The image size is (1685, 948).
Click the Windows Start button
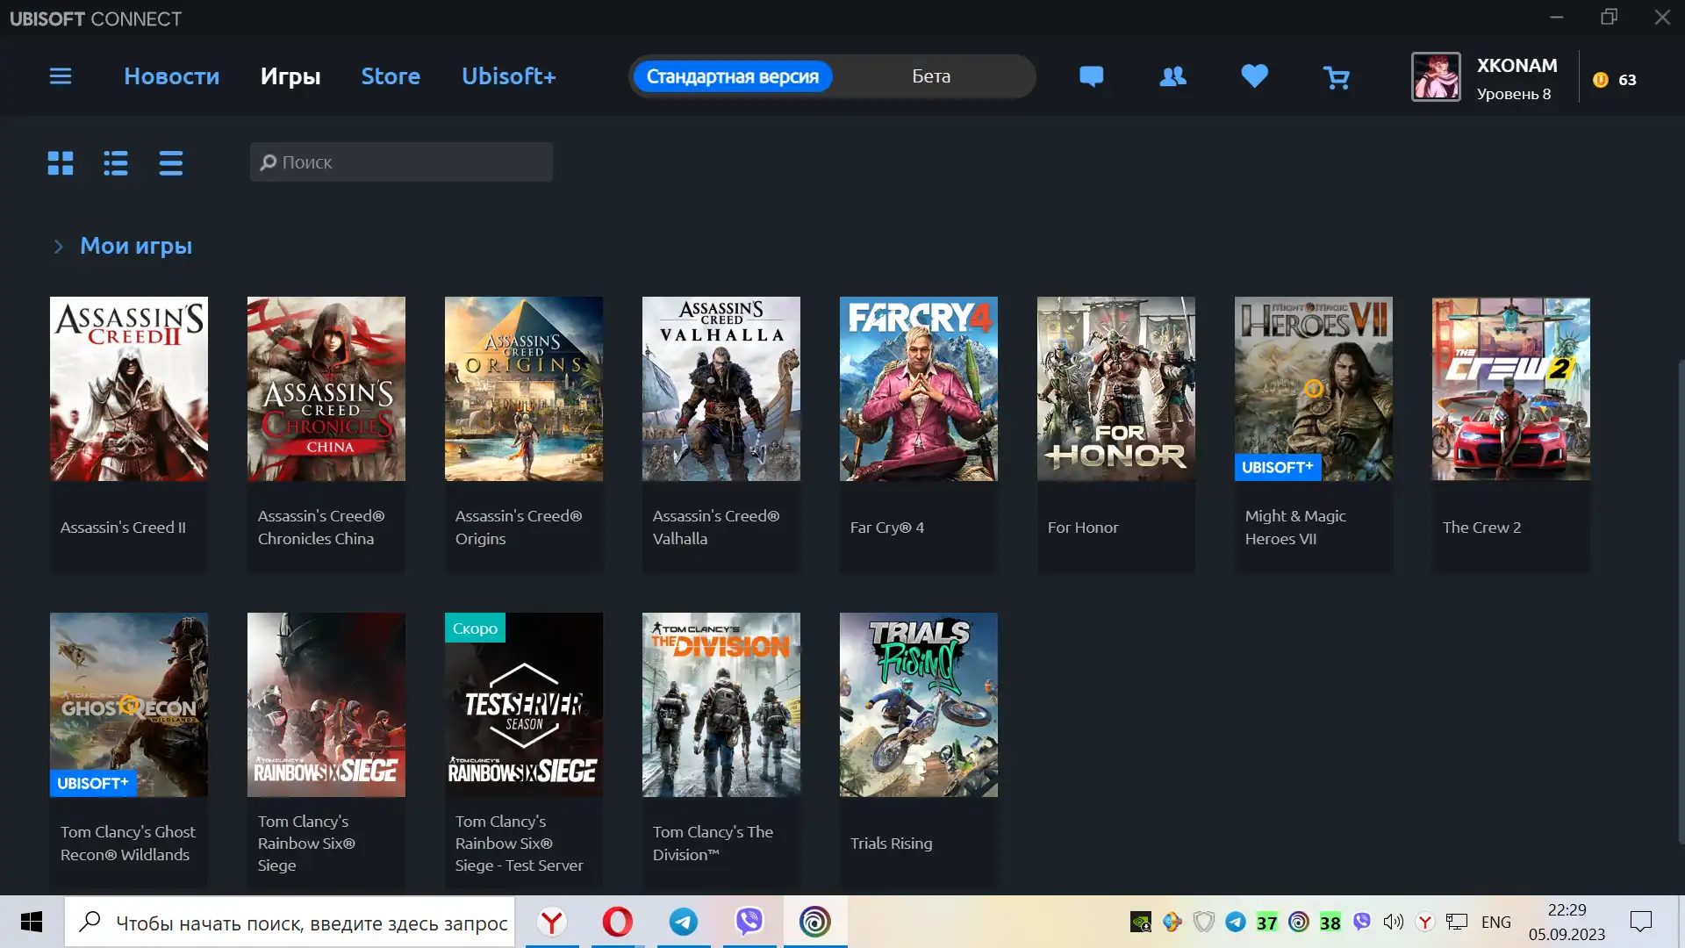pos(32,922)
